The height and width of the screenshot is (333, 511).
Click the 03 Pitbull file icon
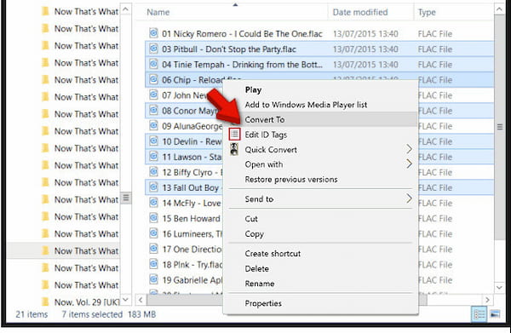(x=153, y=49)
